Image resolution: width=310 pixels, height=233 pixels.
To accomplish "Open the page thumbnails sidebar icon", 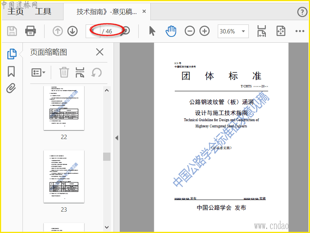I will point(12,54).
